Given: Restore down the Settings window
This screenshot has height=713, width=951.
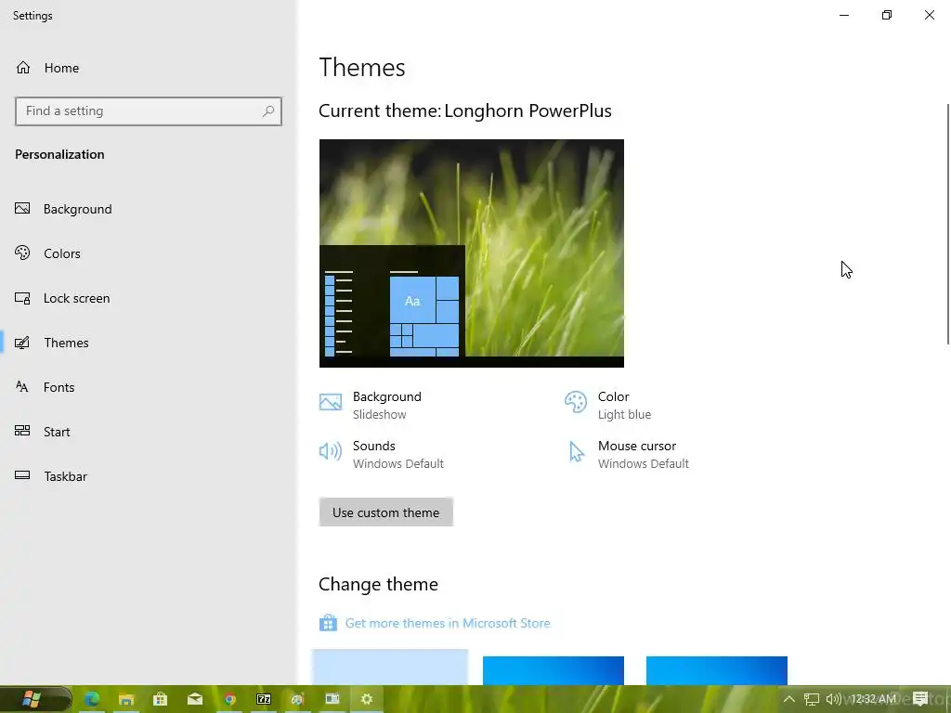Looking at the screenshot, I should click(x=887, y=15).
